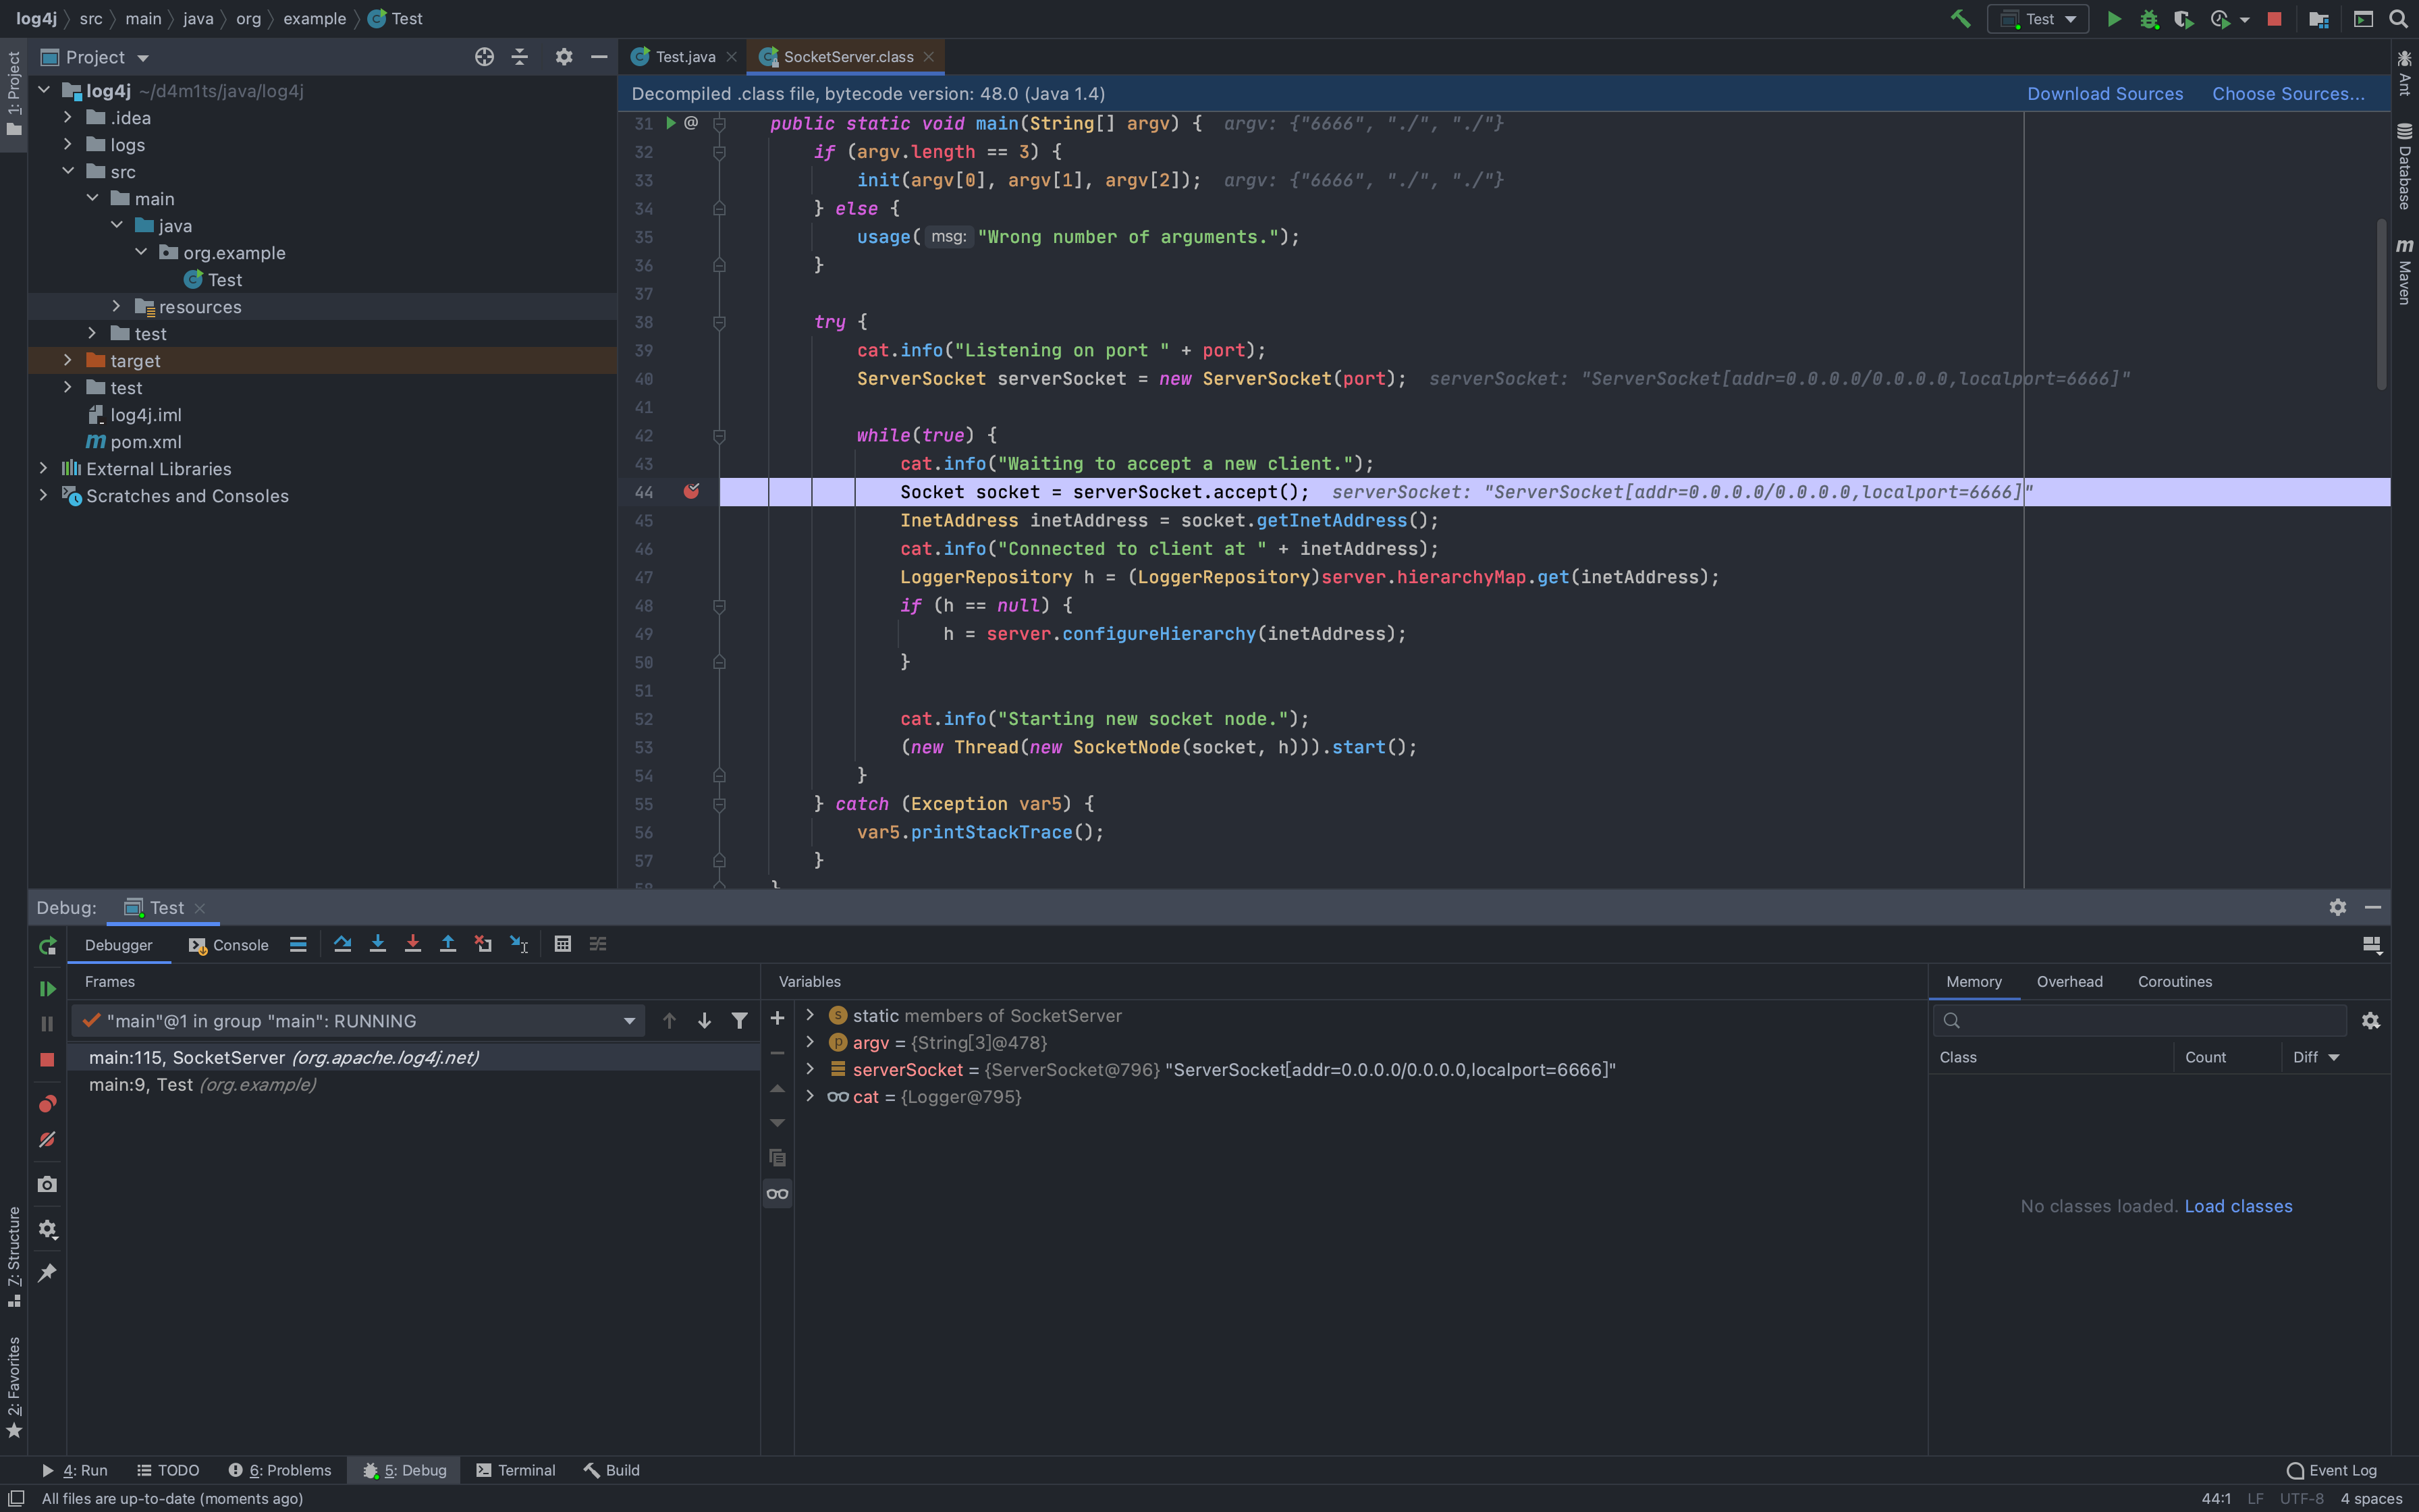The image size is (2419, 1512).
Task: Click the Step Into debugger icon
Action: coord(378,944)
